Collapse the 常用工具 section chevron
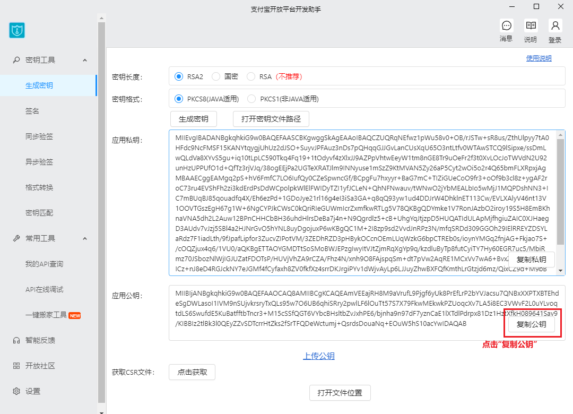The height and width of the screenshot is (414, 573). pyautogui.click(x=85, y=238)
